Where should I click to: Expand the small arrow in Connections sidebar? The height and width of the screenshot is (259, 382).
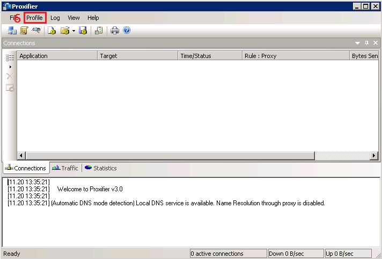[10, 67]
